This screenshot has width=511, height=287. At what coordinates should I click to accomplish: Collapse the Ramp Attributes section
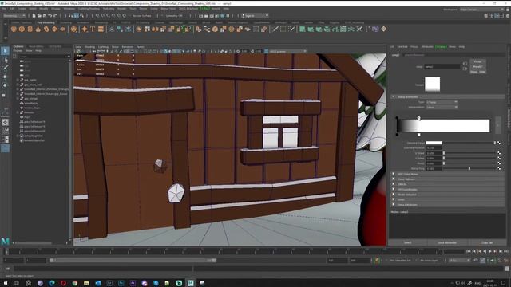(x=394, y=97)
